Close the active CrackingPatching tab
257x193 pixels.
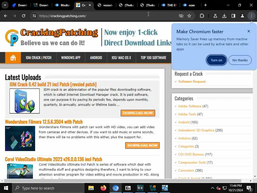(90, 5)
